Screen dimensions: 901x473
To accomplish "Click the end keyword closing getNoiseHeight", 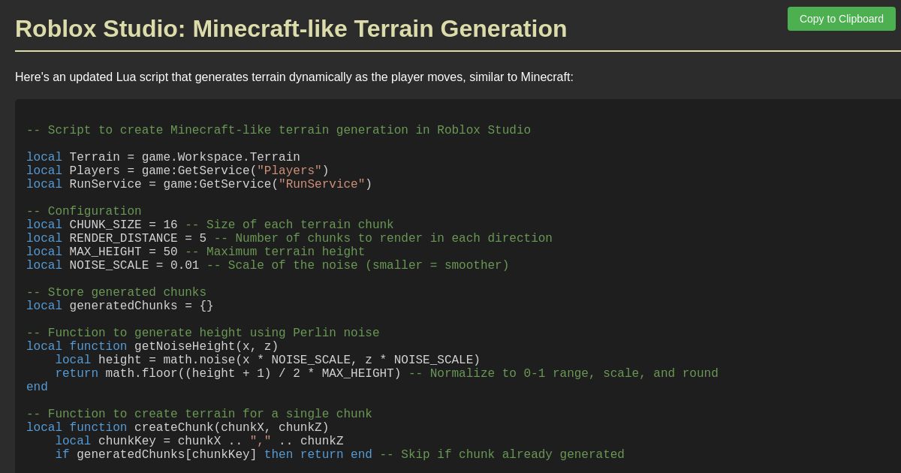I will (36, 387).
